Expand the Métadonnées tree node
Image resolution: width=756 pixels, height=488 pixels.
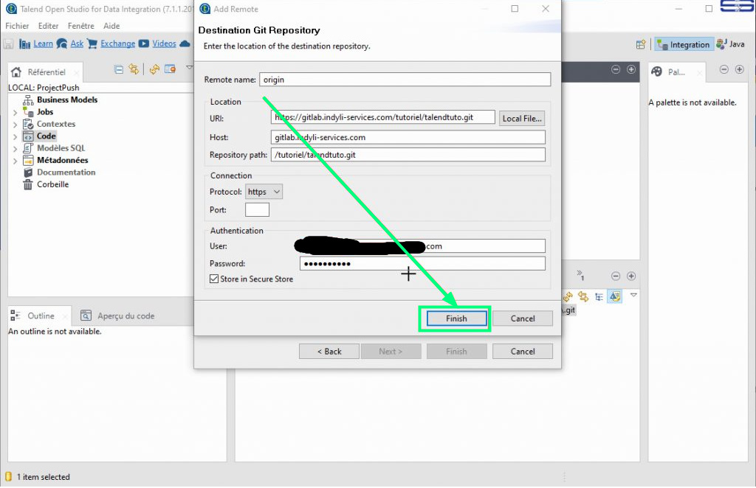[15, 160]
